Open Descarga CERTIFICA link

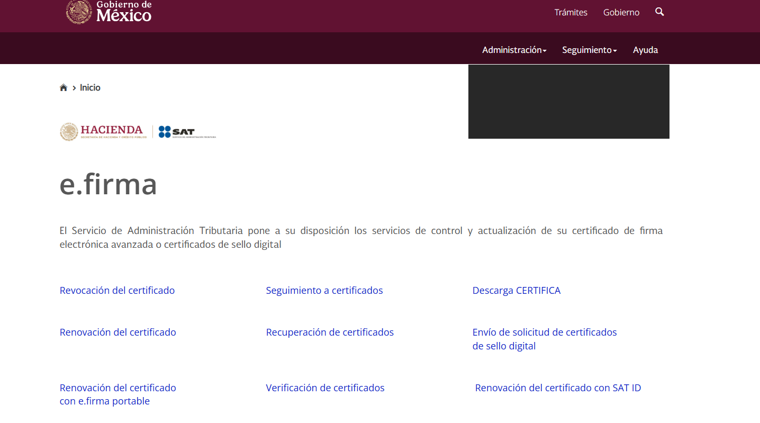tap(517, 290)
